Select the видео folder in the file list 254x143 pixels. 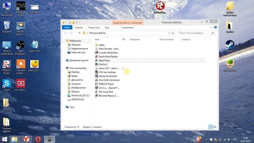pos(102,45)
